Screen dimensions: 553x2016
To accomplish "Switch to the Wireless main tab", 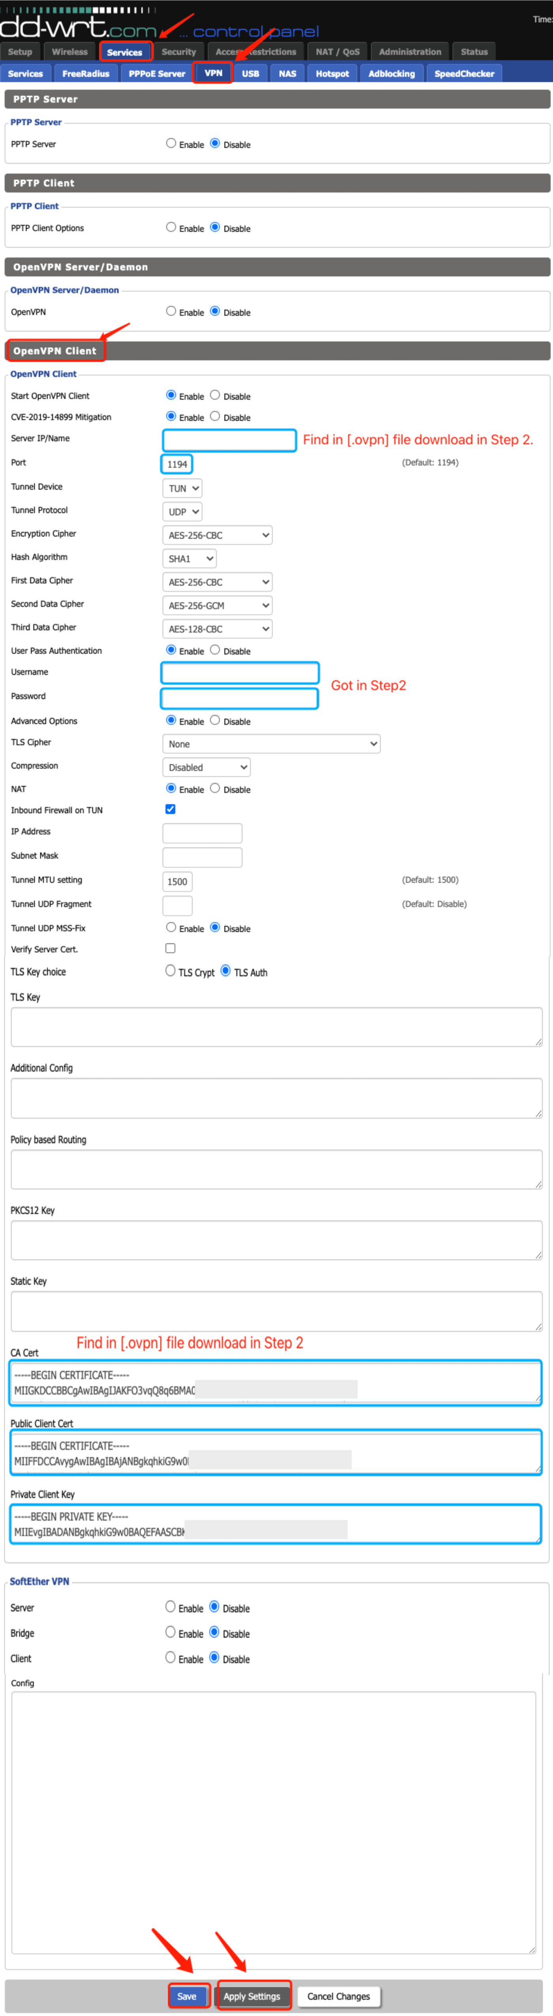I will pyautogui.click(x=70, y=52).
